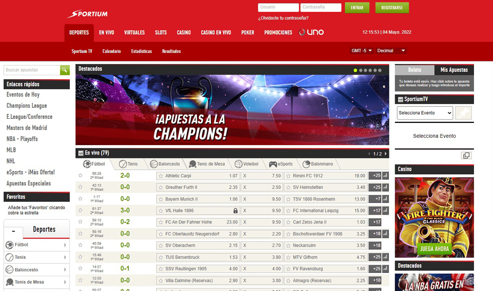Click the Baloncesto icon in Deportes sidebar
Screen dimensions: 493x291
pyautogui.click(x=9, y=270)
